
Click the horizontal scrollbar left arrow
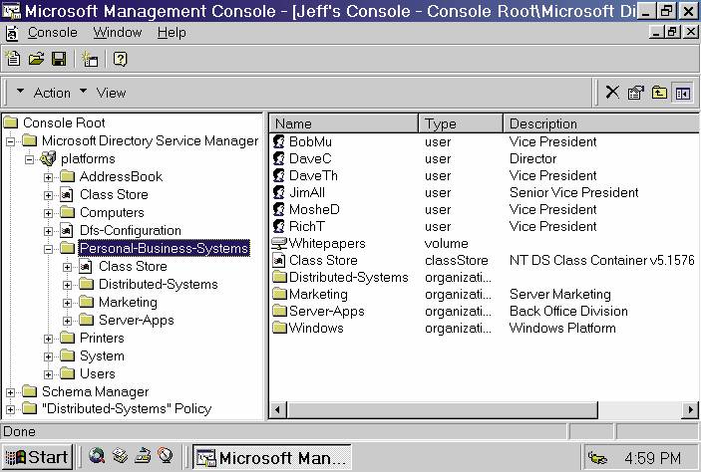tap(277, 409)
